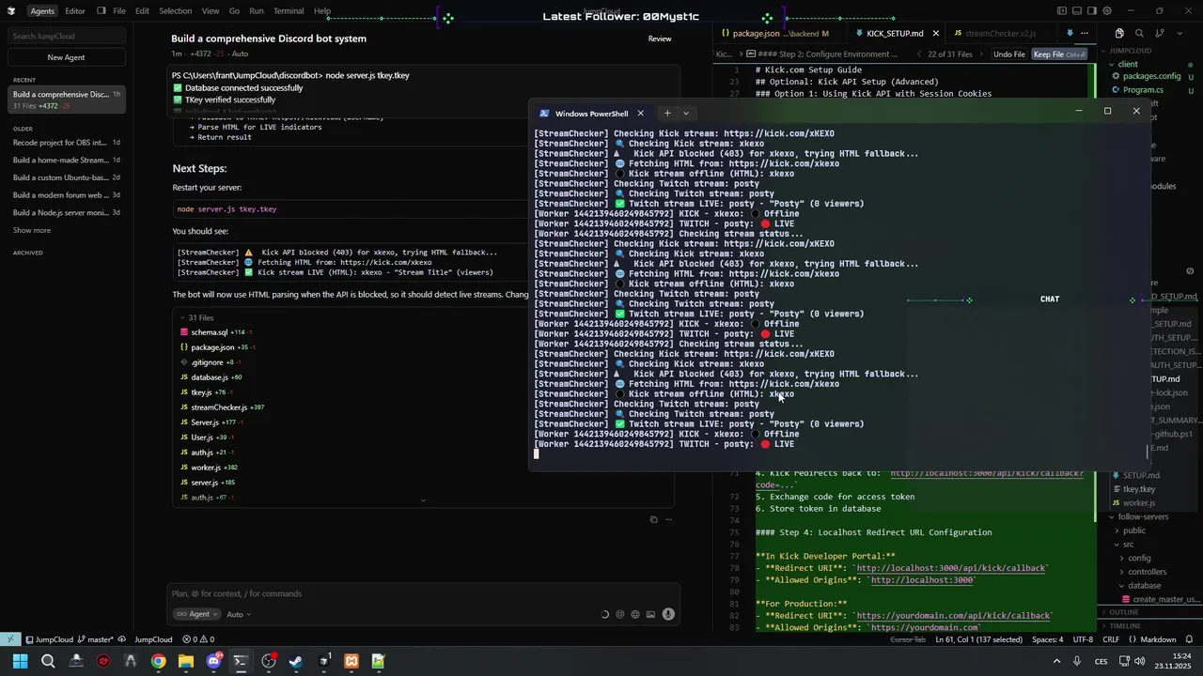Start a New Agent

pos(67,57)
